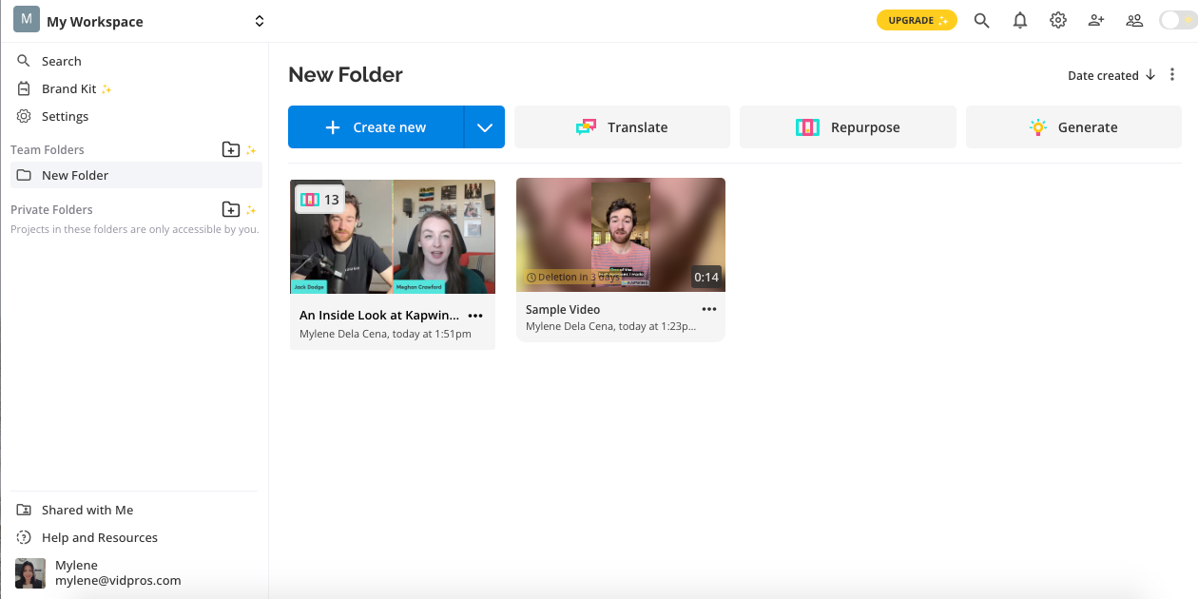Click the mylene@vidpros.com account text
This screenshot has width=1198, height=599.
[x=118, y=580]
